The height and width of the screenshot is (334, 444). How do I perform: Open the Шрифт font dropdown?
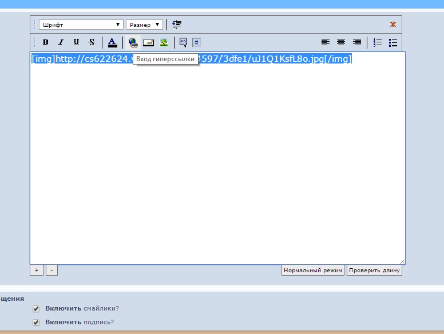pos(81,25)
